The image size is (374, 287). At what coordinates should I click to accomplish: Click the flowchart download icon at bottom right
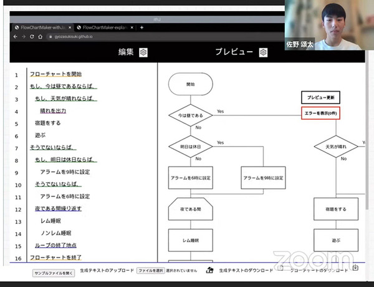(x=355, y=268)
